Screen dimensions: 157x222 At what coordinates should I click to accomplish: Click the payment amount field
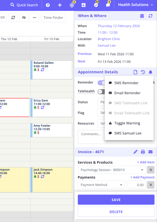coord(136,185)
